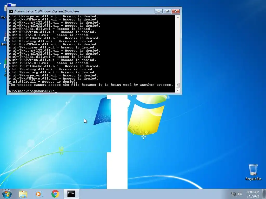Close the Administrator cmd.exe window
The height and width of the screenshot is (199, 266).
[176, 11]
